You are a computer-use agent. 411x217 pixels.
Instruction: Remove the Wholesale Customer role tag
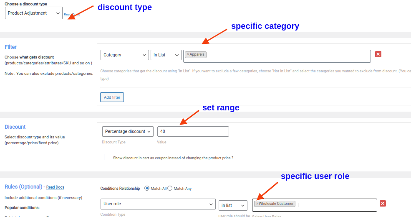[257, 204]
